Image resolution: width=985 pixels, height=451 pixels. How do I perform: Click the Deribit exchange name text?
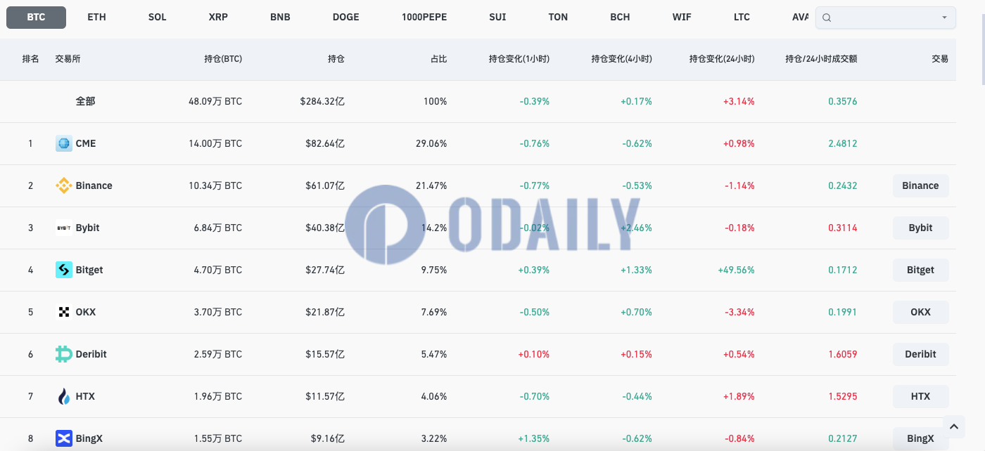click(91, 354)
